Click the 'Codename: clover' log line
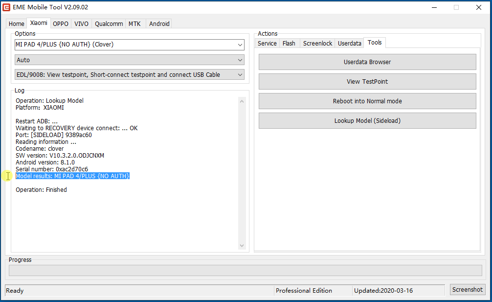This screenshot has width=492, height=302. [40, 148]
